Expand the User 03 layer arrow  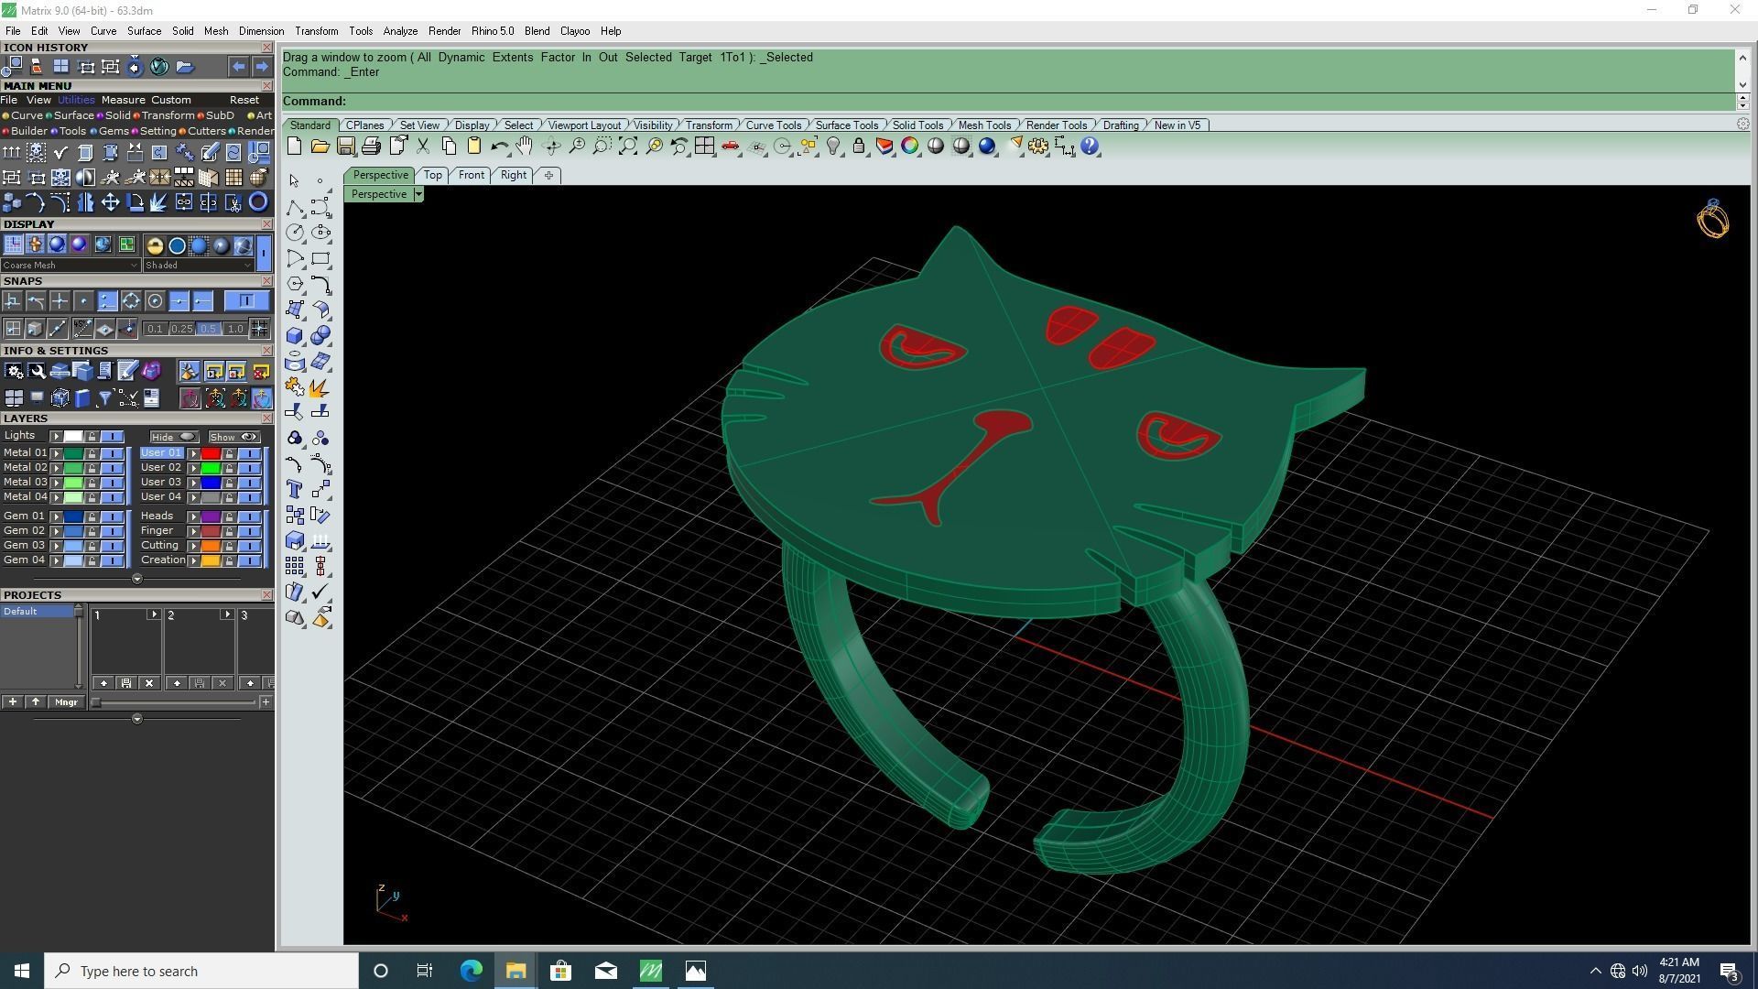(193, 483)
